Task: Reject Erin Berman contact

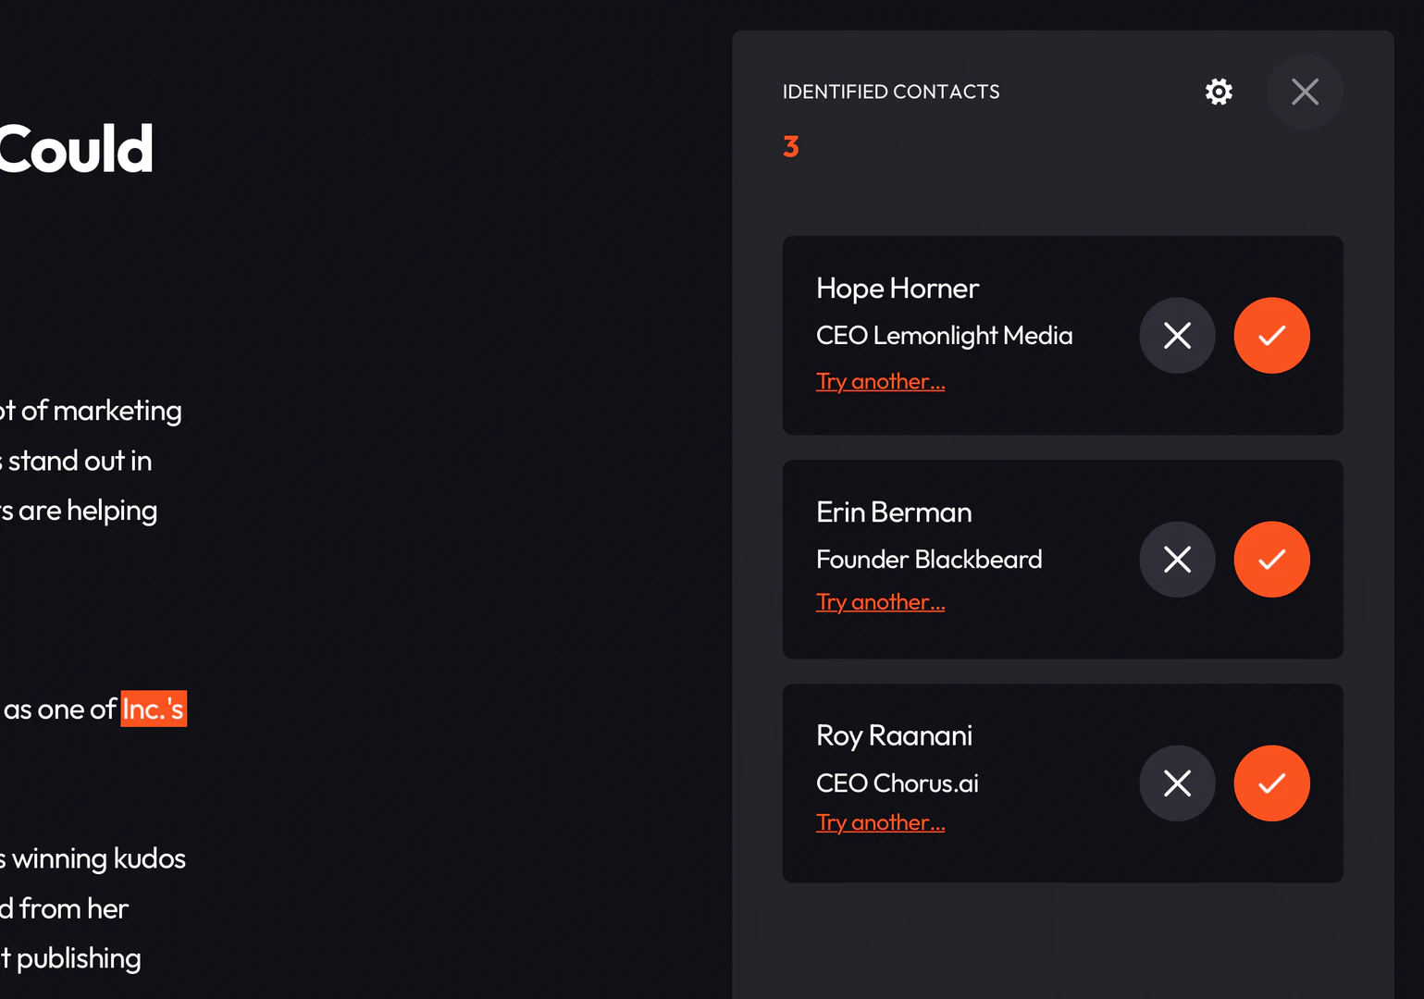Action: tap(1177, 560)
